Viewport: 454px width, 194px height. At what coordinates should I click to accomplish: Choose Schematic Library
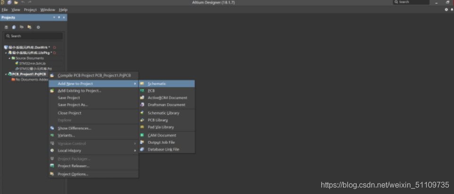167,113
